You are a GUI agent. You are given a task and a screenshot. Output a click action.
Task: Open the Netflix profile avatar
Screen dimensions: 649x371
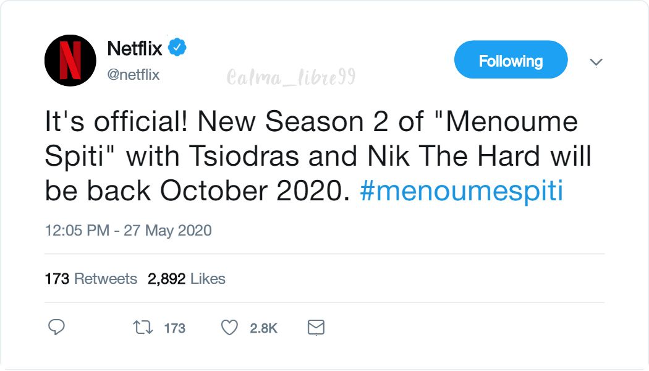click(x=69, y=60)
